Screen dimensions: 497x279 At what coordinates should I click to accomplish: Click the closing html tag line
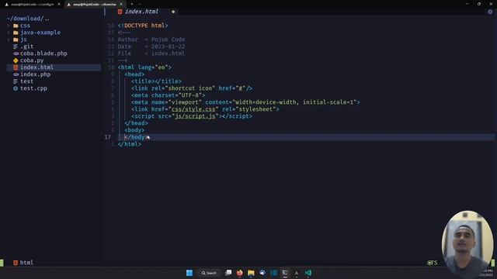[130, 144]
